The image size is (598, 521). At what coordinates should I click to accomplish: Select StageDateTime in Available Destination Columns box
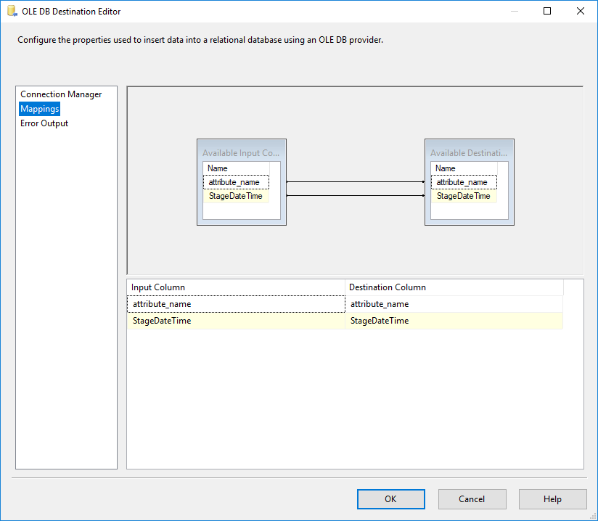(x=464, y=196)
